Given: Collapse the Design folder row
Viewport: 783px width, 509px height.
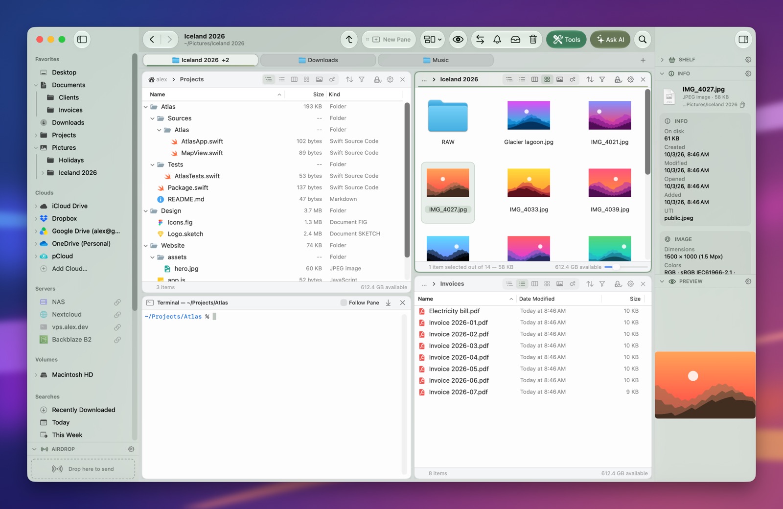Looking at the screenshot, I should click(x=146, y=211).
